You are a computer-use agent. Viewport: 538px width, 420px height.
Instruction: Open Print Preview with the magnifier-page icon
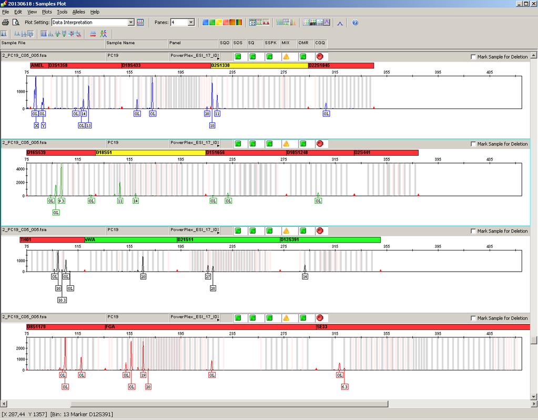pos(16,22)
